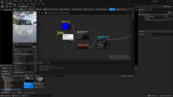Viewport: 173px width, 97px height.
Task: Expand the Collections section
Action: pyautogui.click(x=2, y=92)
